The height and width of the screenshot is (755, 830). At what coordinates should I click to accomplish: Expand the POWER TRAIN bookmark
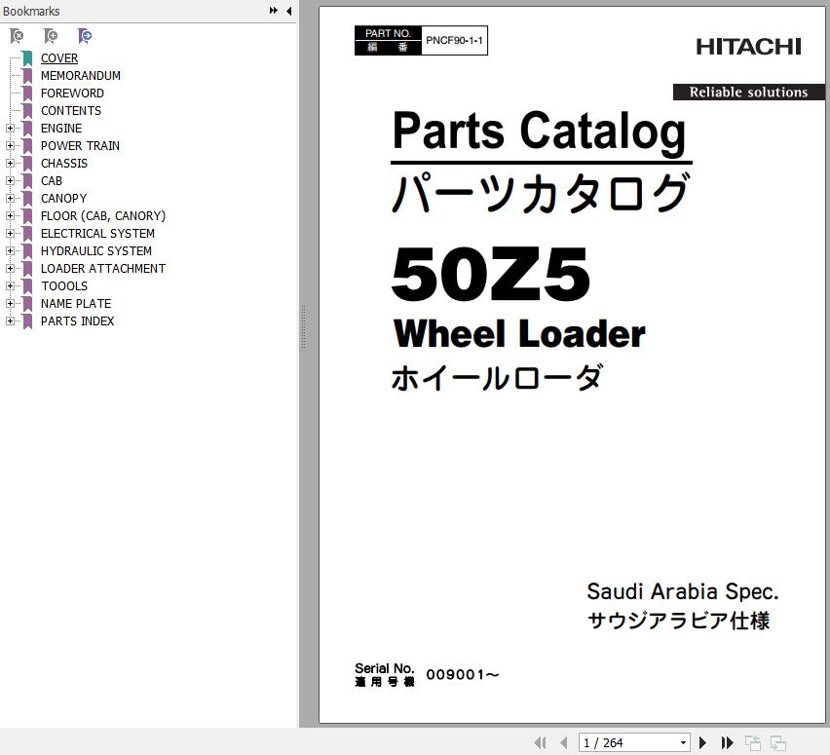(x=10, y=145)
